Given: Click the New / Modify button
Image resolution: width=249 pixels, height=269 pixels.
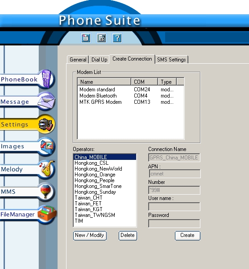Looking at the screenshot, I should (90, 235).
